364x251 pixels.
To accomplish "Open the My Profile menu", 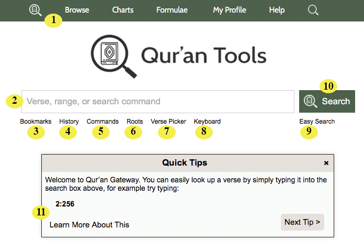I will tap(230, 10).
